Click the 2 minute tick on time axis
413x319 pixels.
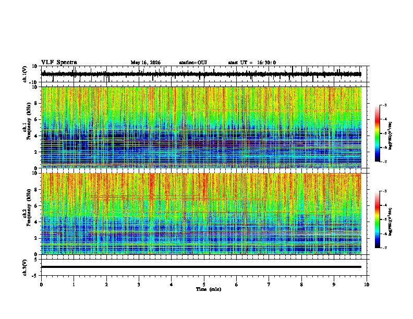[x=106, y=285]
